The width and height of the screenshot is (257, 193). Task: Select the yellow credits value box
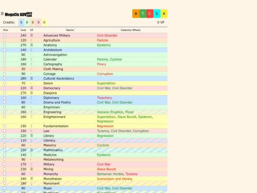pyautogui.click(x=44, y=22)
